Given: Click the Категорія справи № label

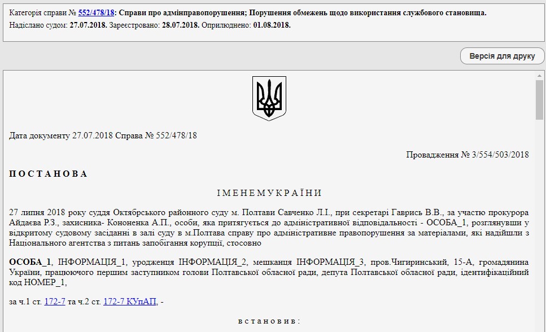Looking at the screenshot, I should (x=43, y=12).
